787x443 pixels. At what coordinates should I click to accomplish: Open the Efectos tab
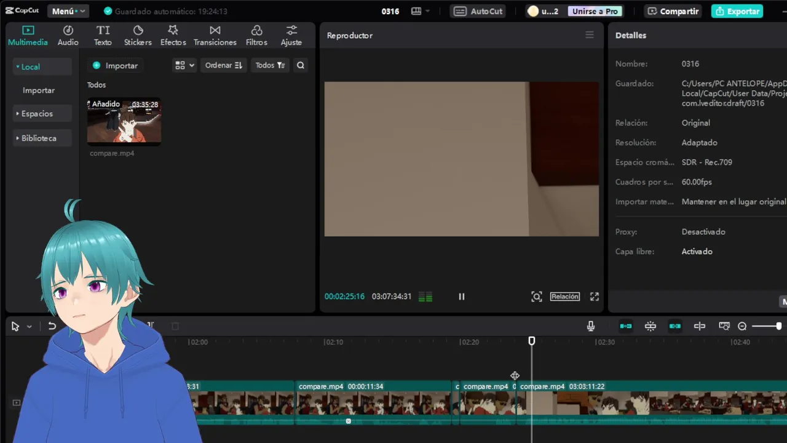[173, 36]
